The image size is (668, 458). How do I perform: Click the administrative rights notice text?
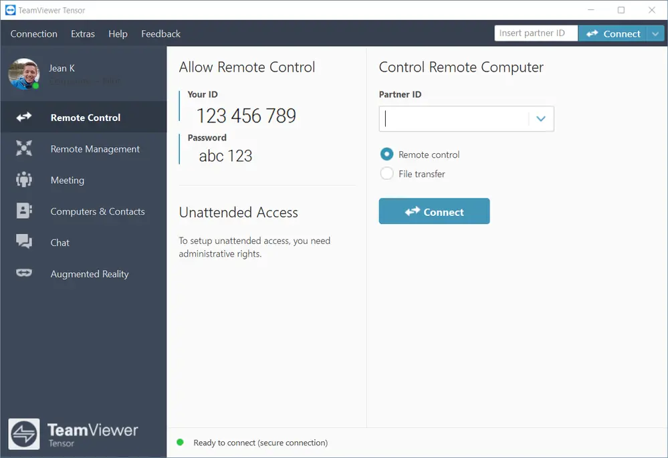click(254, 247)
